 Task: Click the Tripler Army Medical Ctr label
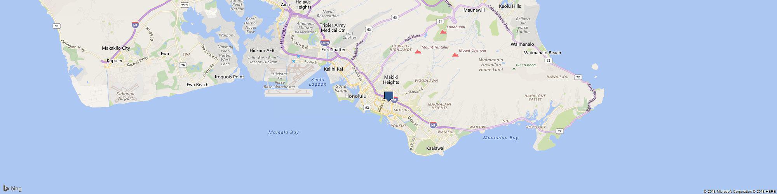click(333, 28)
